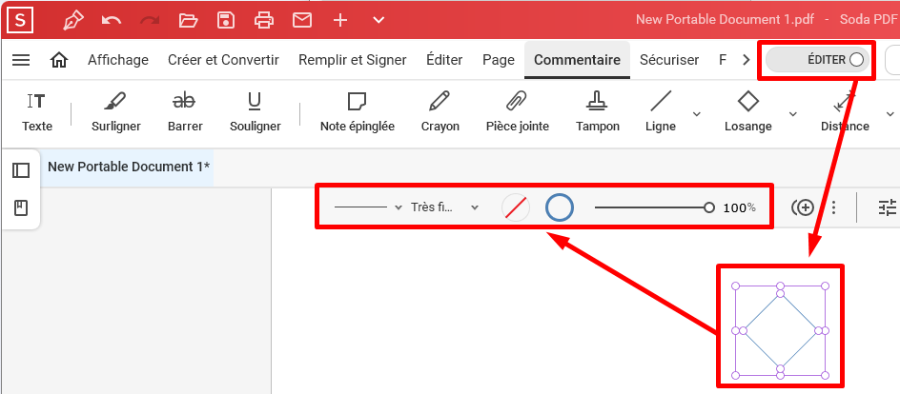
Task: Open the properties sliders icon
Action: pos(888,207)
